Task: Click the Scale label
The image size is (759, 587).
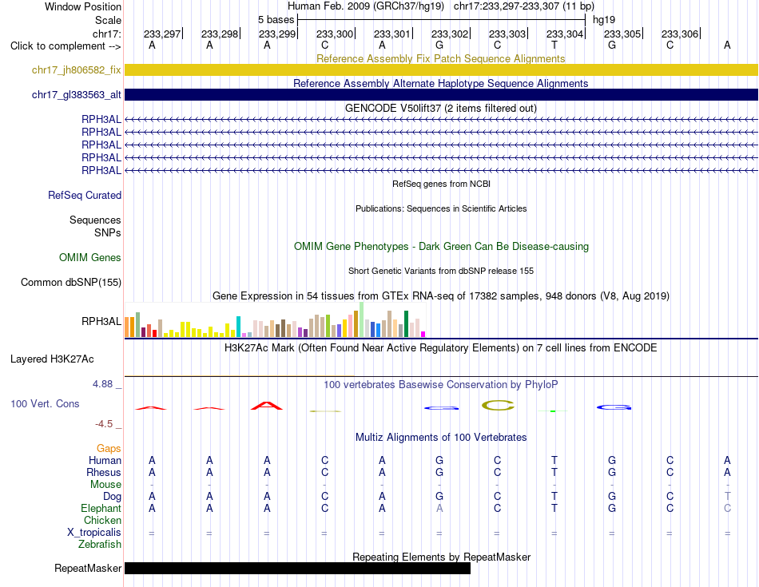Action: tap(108, 20)
